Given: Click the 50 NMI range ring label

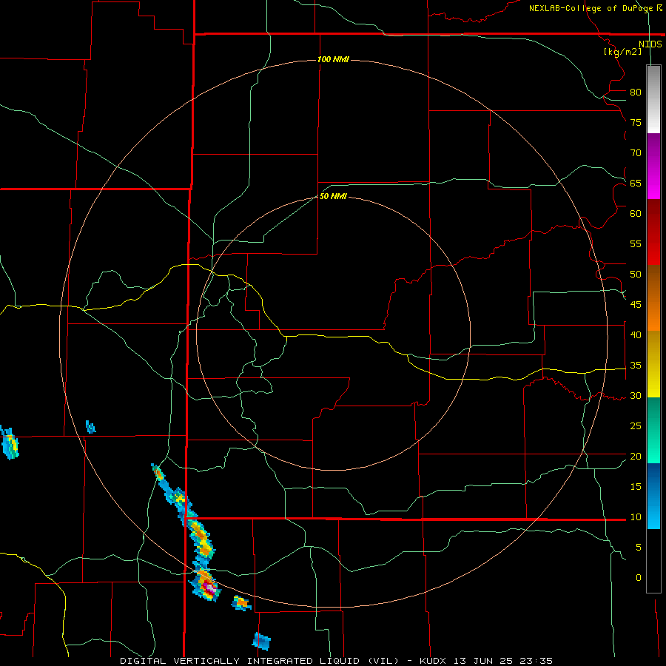Looking at the screenshot, I should tap(333, 196).
